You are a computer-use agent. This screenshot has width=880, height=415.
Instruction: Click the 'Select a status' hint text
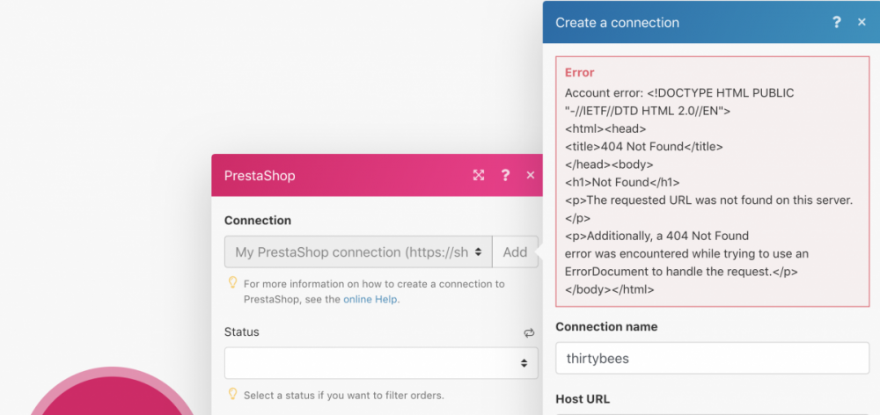click(343, 396)
